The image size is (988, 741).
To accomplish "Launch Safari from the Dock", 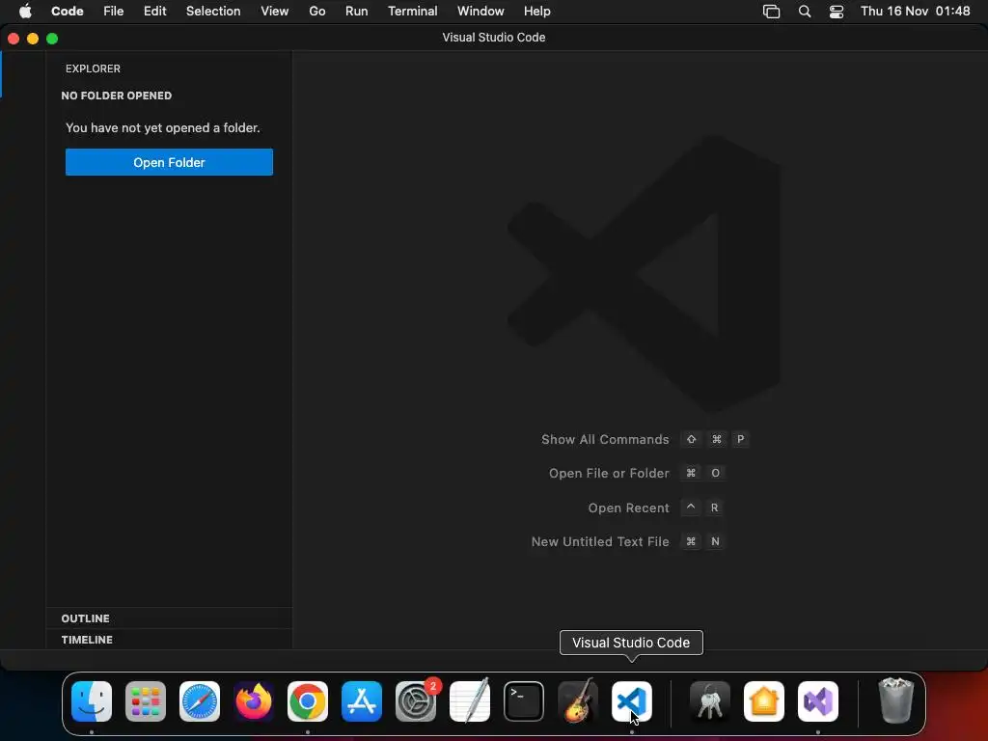I will (200, 701).
